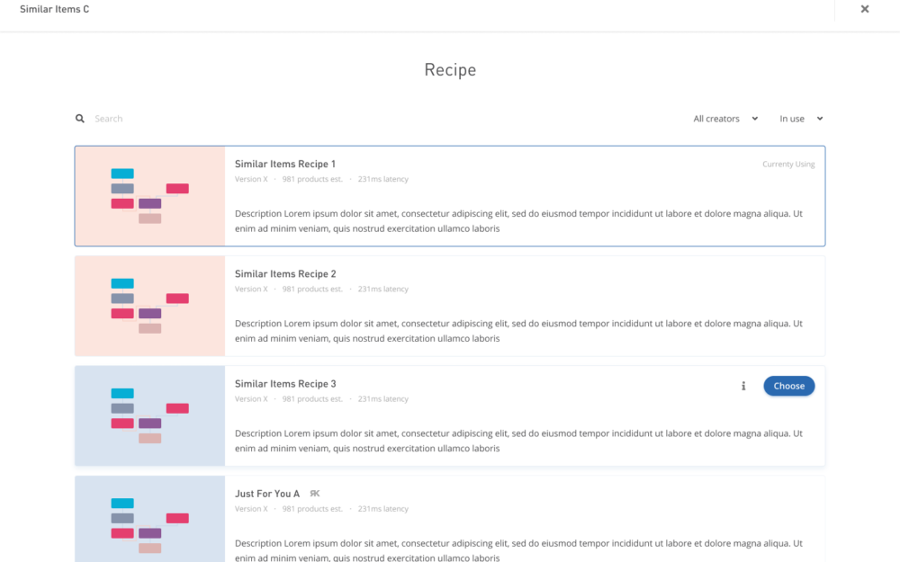Click the Similar Items Recipe 1 title
The height and width of the screenshot is (562, 900).
click(x=284, y=165)
